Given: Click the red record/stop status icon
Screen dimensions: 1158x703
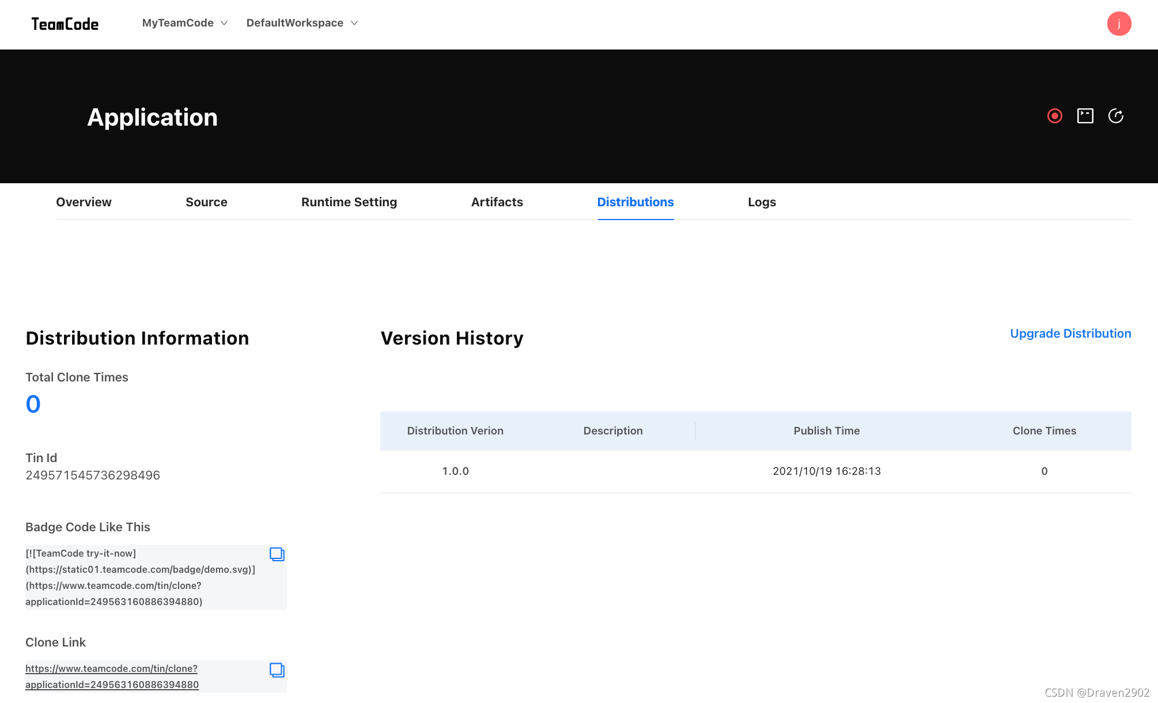Looking at the screenshot, I should click(1054, 116).
